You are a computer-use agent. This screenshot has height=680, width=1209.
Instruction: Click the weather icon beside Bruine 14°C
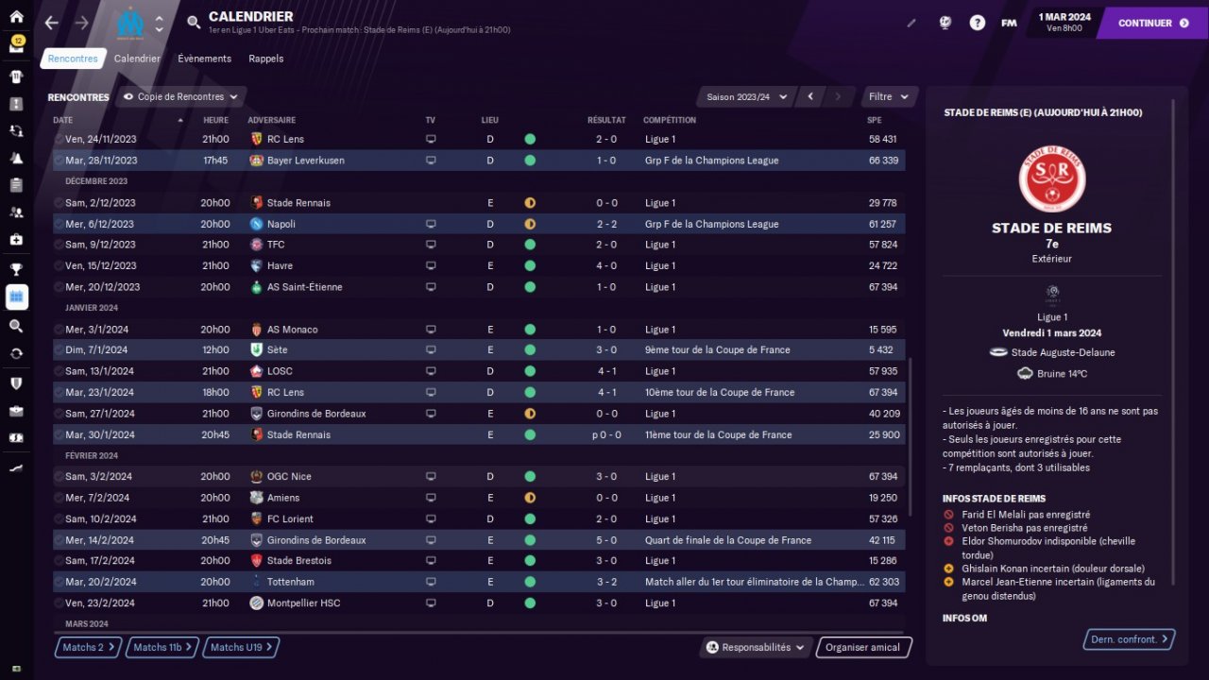tap(1026, 373)
